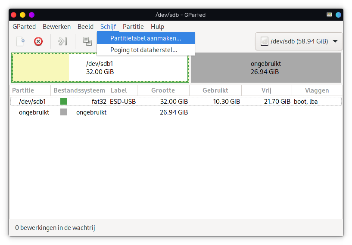
Task: Open the Partitie menu
Action: [x=133, y=27]
